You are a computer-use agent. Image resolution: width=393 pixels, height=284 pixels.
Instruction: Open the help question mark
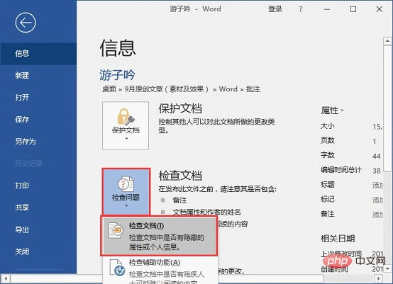click(x=301, y=9)
